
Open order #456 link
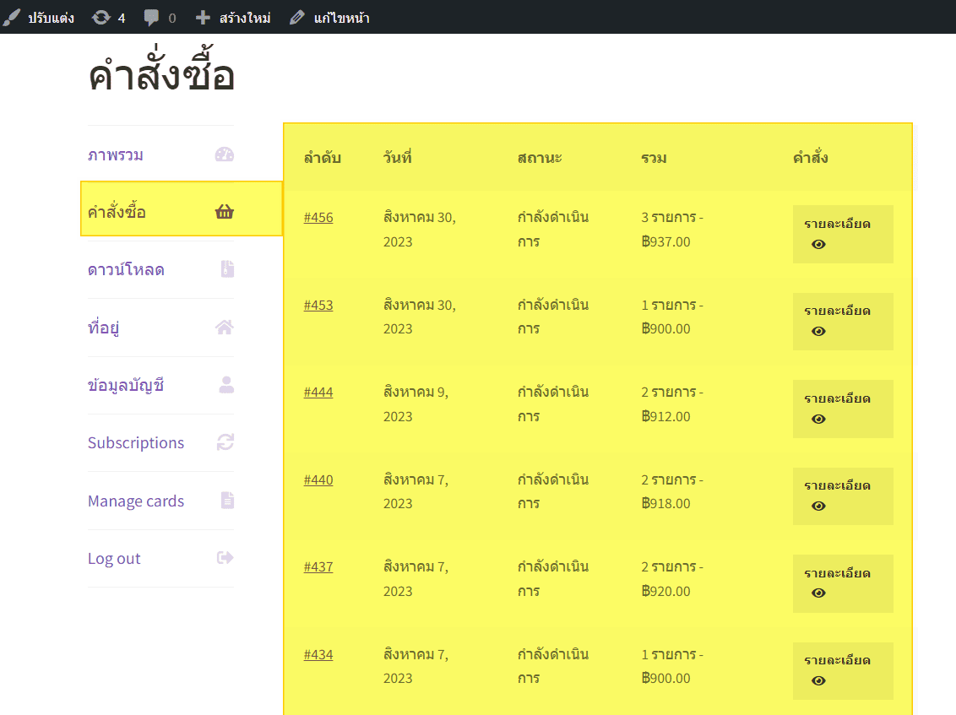[318, 218]
